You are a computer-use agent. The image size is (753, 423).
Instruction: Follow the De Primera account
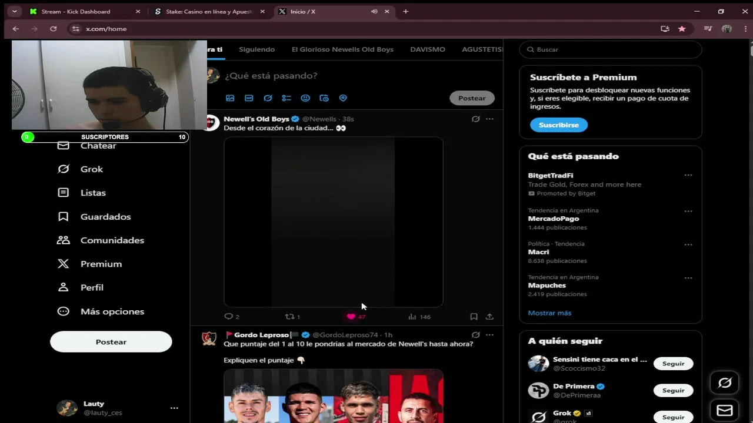673,391
